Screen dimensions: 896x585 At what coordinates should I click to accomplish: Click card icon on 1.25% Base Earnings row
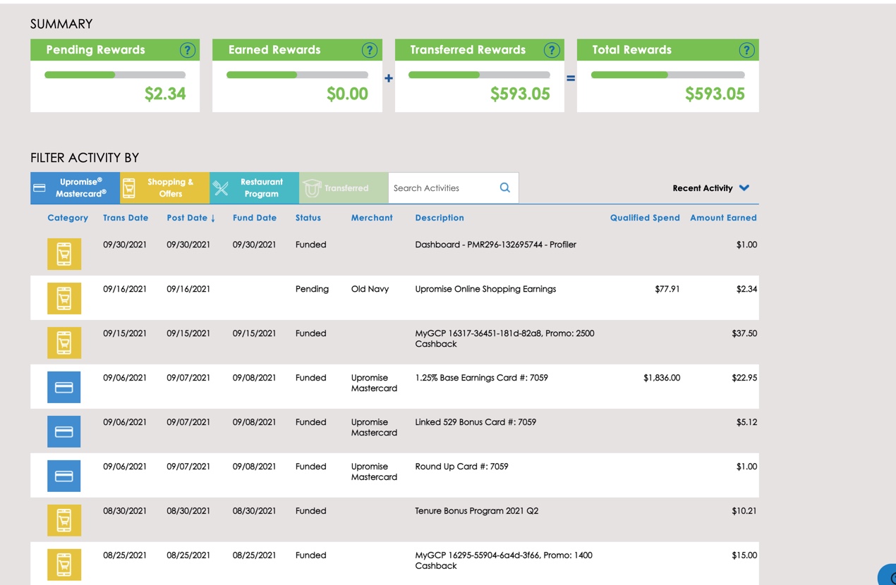click(x=64, y=387)
